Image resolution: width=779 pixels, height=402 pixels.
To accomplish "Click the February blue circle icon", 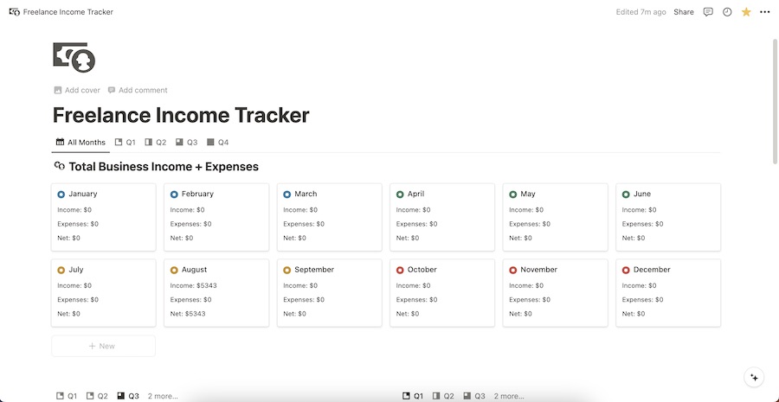I will click(174, 194).
